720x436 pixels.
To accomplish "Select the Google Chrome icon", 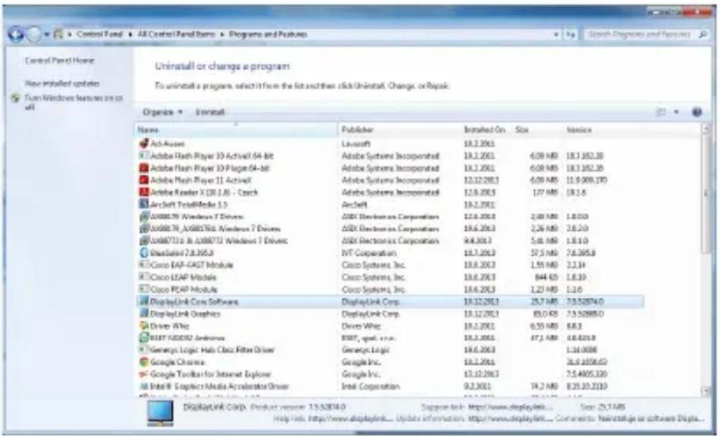I will tap(144, 362).
